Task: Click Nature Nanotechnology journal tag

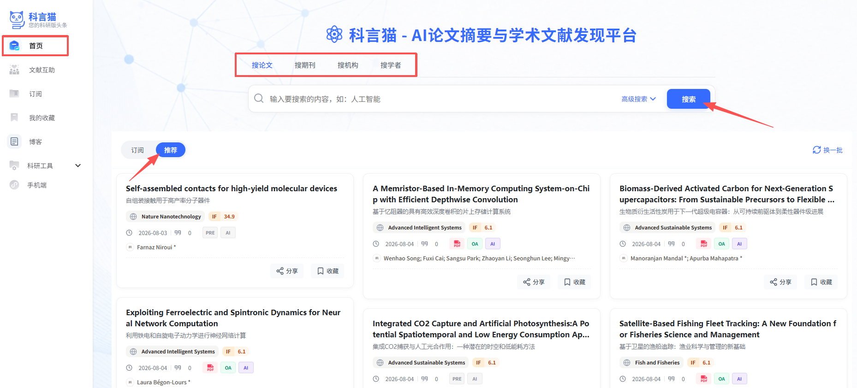Action: point(165,217)
